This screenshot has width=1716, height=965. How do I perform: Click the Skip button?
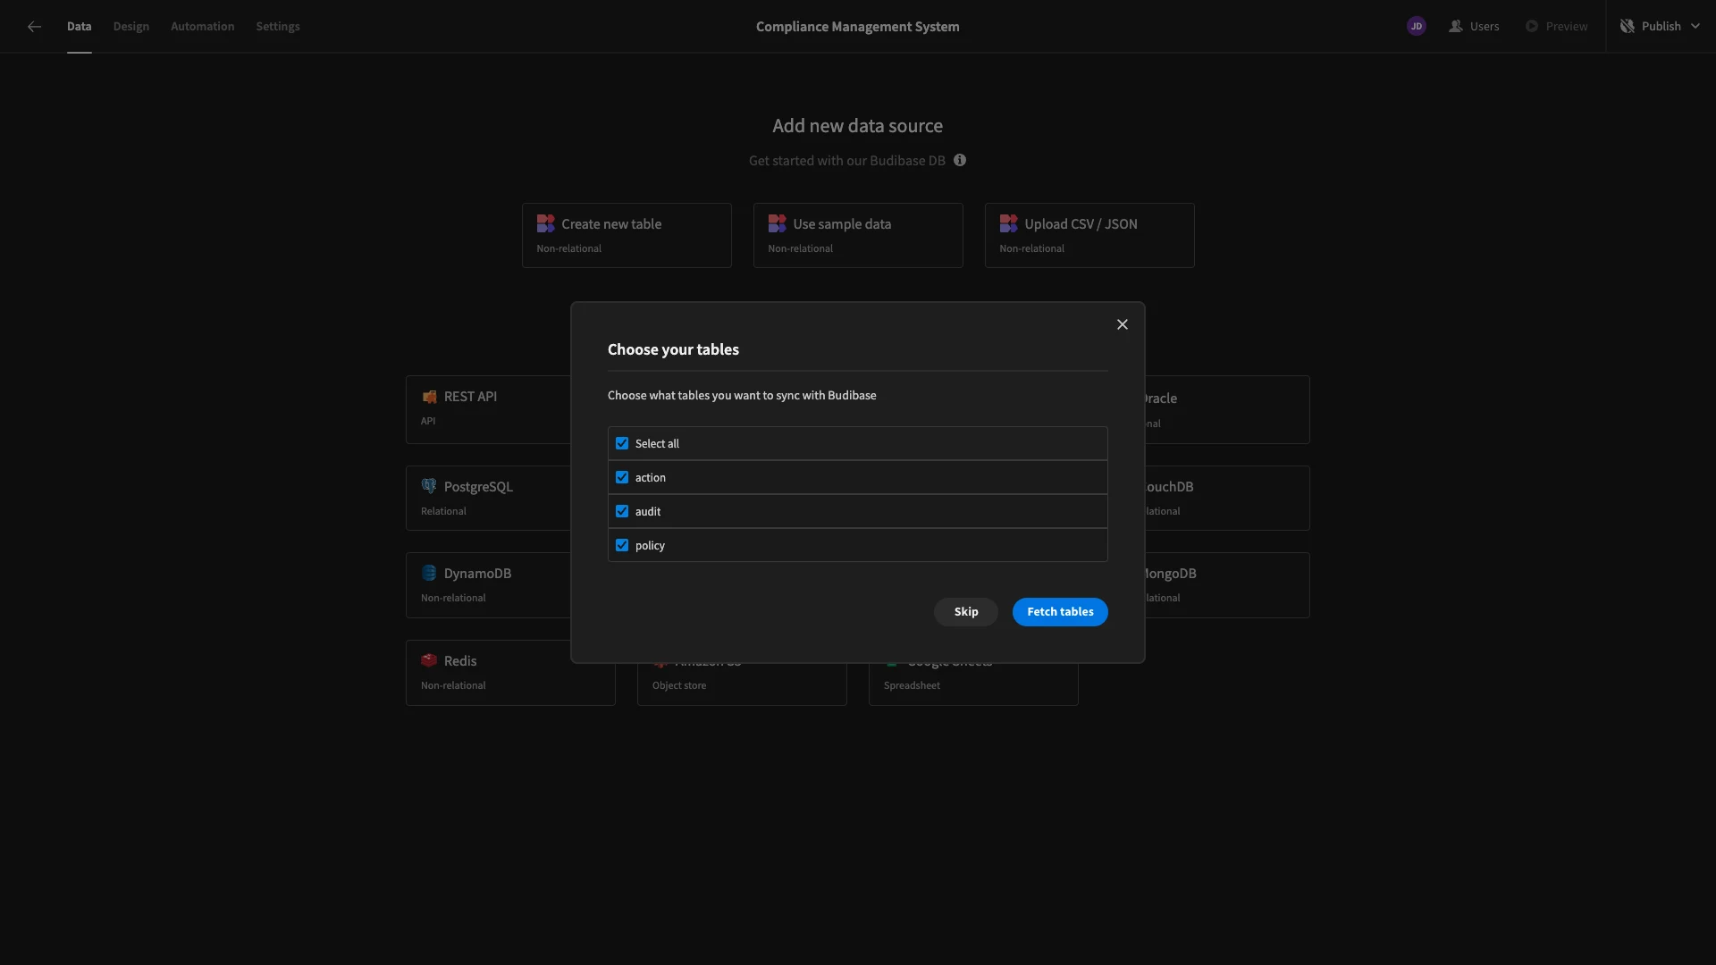point(965,611)
